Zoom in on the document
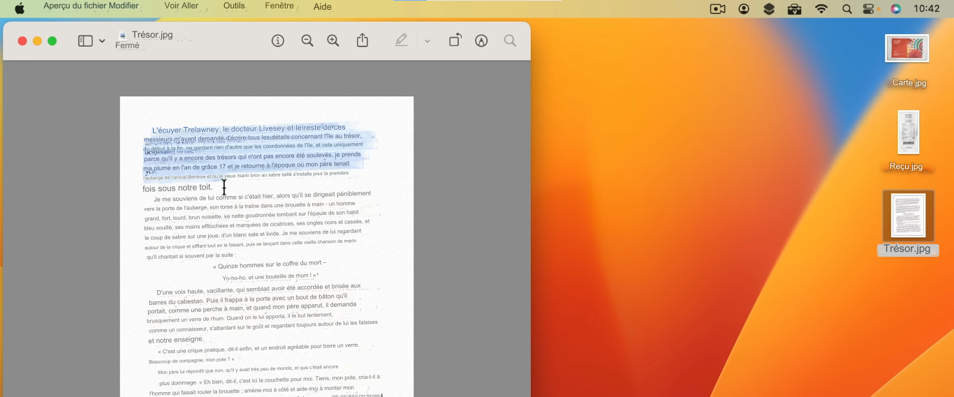The height and width of the screenshot is (397, 954). coord(333,41)
